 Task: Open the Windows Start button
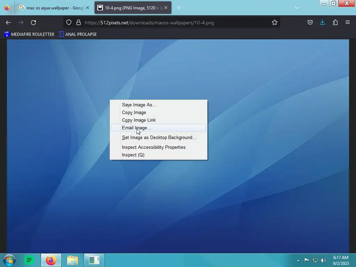point(9,260)
